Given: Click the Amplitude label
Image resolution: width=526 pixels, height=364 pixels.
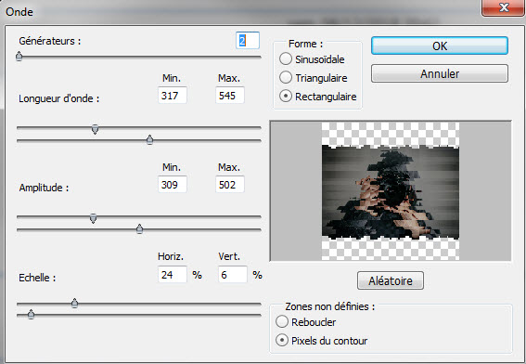Looking at the screenshot, I should click(x=44, y=188).
